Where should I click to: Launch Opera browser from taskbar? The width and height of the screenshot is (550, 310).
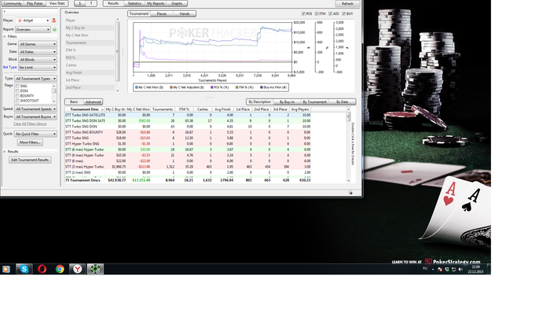(42, 269)
